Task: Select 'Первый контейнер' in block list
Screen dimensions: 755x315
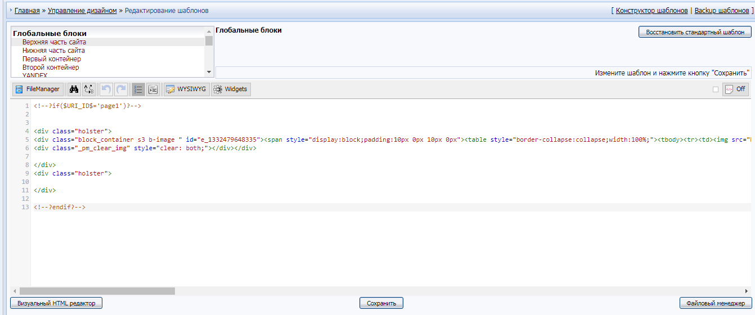Action: [x=51, y=59]
